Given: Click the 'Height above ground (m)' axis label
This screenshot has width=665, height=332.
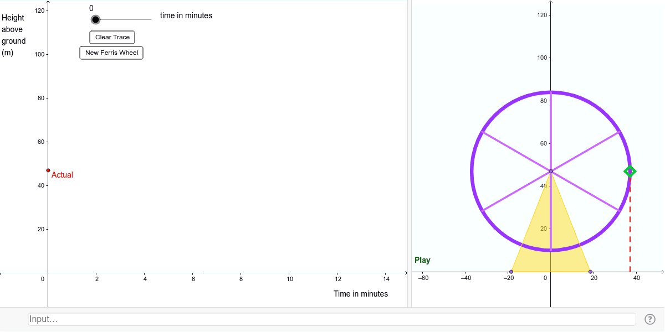Looking at the screenshot, I should click(x=14, y=35).
